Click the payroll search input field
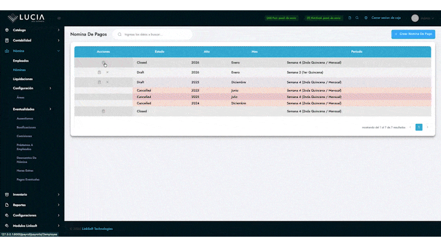Screen dimensions: 441x247 (155, 34)
